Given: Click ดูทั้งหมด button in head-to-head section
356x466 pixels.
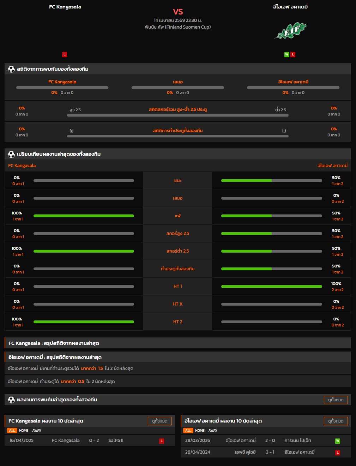Looking at the screenshot, I should [x=336, y=400].
